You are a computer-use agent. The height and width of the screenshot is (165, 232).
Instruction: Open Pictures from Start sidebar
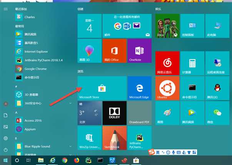(6, 127)
